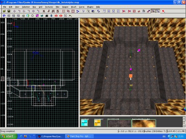
Task: Rotate selection around the X axis
Action: pyautogui.click(x=19, y=11)
